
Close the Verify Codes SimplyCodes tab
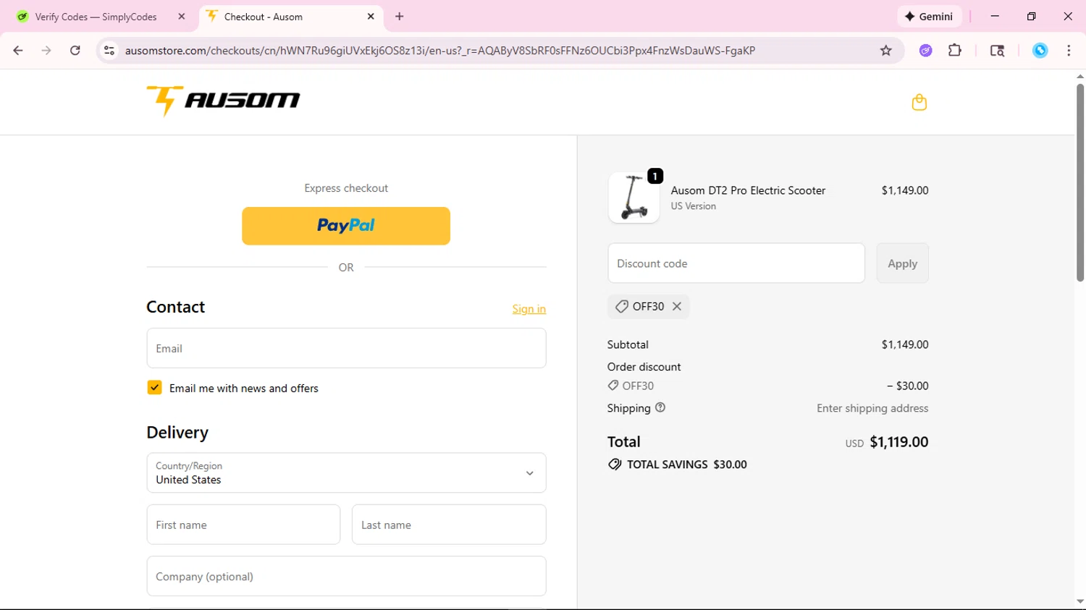coord(182,16)
